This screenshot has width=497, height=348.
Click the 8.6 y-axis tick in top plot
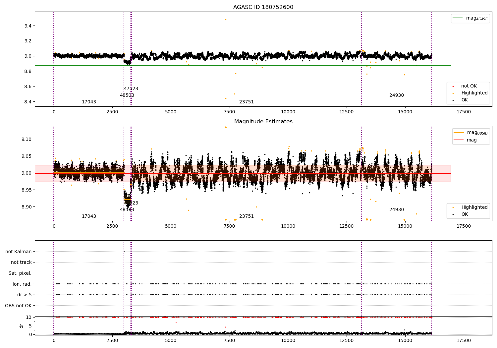pos(28,87)
